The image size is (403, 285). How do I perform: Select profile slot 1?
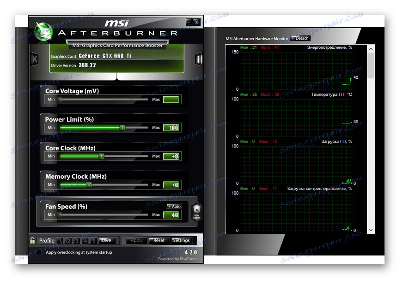[60, 241]
